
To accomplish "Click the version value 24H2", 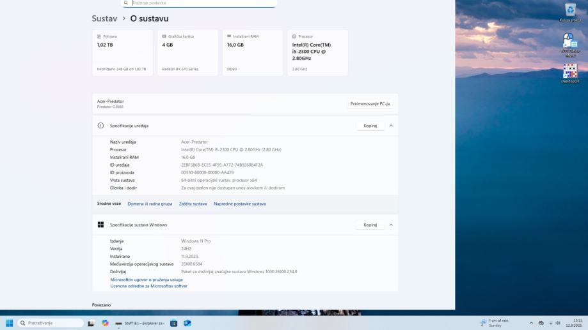I will (x=186, y=249).
